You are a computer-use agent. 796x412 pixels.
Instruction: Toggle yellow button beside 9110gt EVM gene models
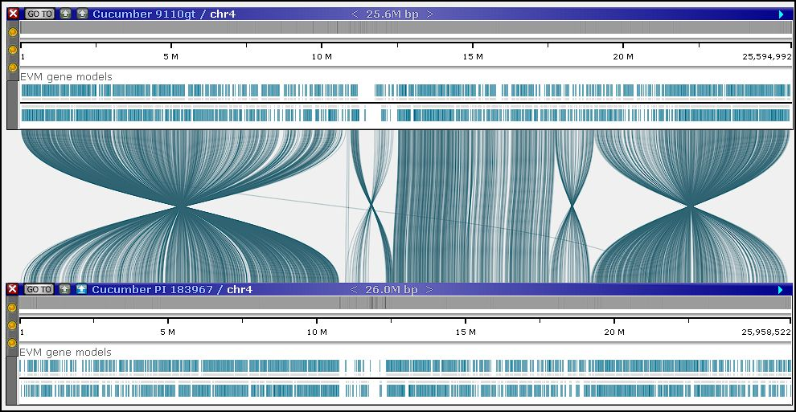point(12,67)
